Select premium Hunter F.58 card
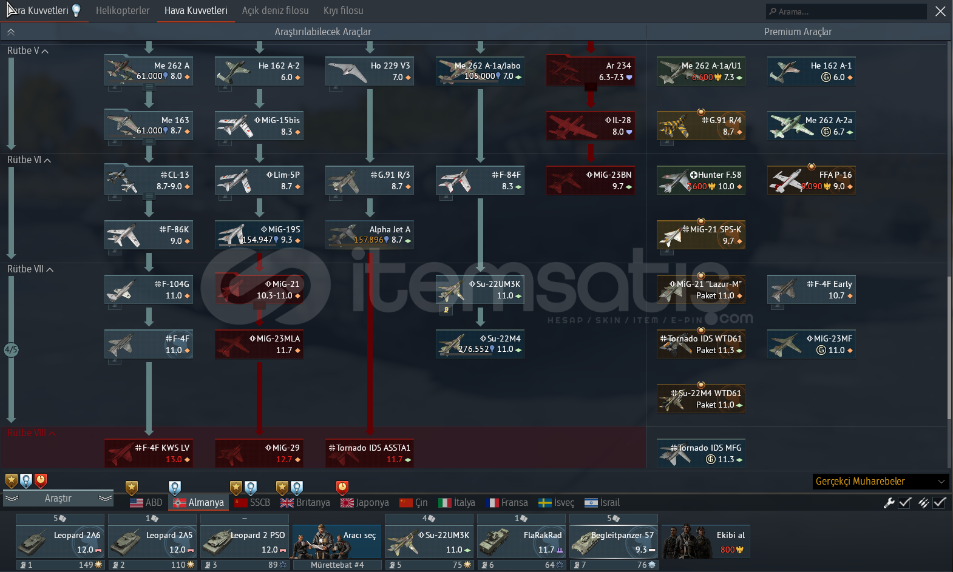Viewport: 953px width, 572px height. click(701, 180)
